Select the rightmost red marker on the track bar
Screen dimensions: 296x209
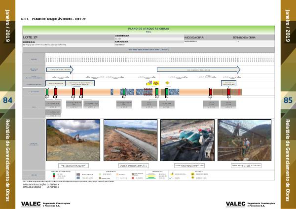[x=227, y=91]
